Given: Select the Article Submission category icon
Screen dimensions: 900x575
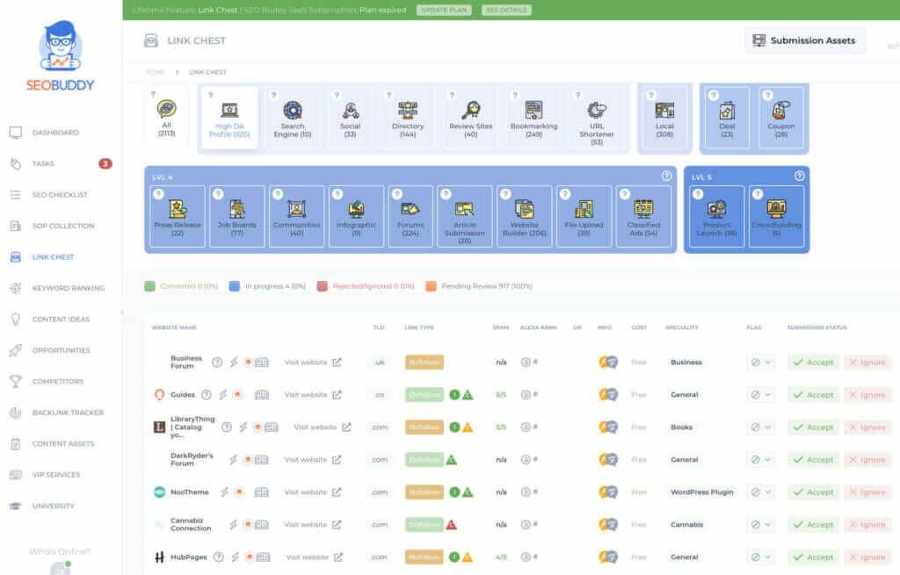Looking at the screenshot, I should coord(465,209).
